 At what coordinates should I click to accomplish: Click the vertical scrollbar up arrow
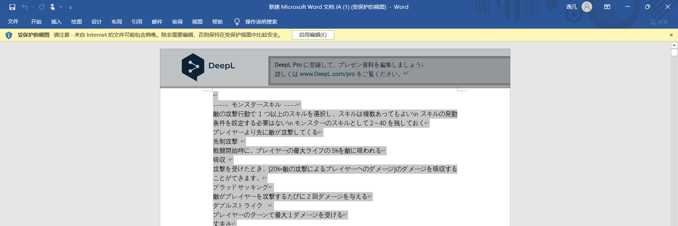[674, 45]
